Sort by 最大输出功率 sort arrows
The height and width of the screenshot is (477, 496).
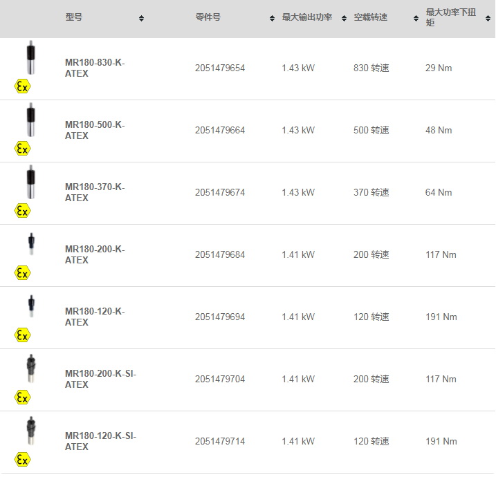(345, 19)
